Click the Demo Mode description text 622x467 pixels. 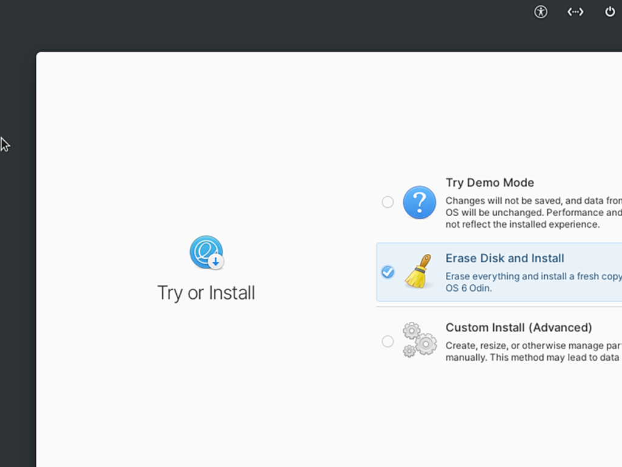click(533, 212)
